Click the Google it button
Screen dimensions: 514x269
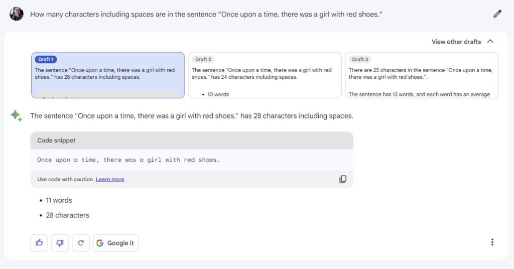[x=116, y=243]
